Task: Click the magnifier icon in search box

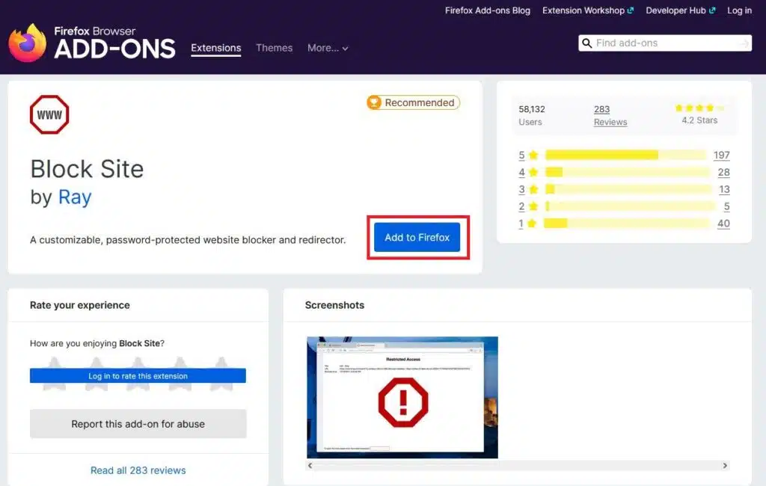Action: click(587, 43)
